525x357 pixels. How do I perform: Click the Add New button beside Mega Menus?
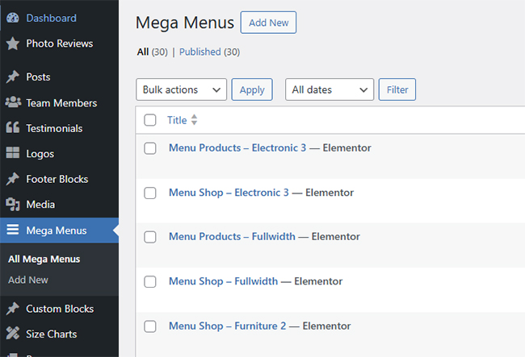[268, 23]
